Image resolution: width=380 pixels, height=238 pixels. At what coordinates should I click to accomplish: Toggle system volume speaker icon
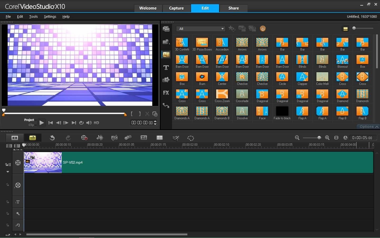tap(89, 123)
